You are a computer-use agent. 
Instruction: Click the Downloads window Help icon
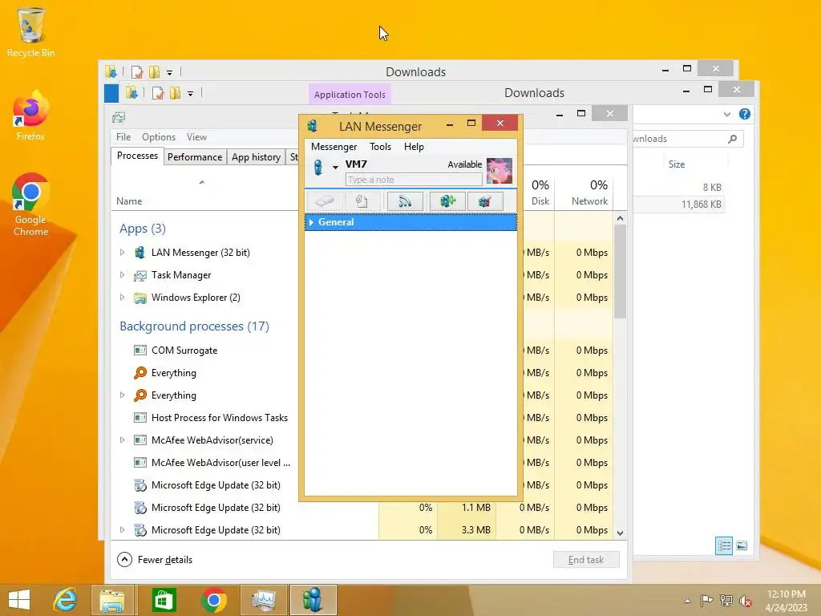(745, 114)
